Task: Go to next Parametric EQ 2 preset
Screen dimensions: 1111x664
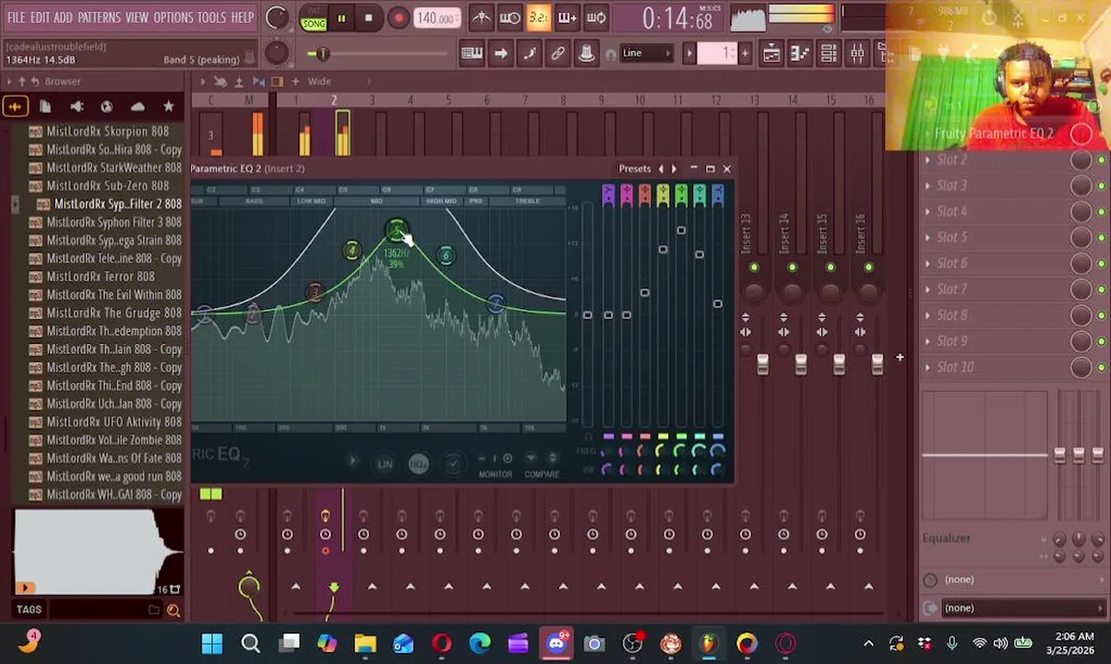Action: (x=674, y=169)
